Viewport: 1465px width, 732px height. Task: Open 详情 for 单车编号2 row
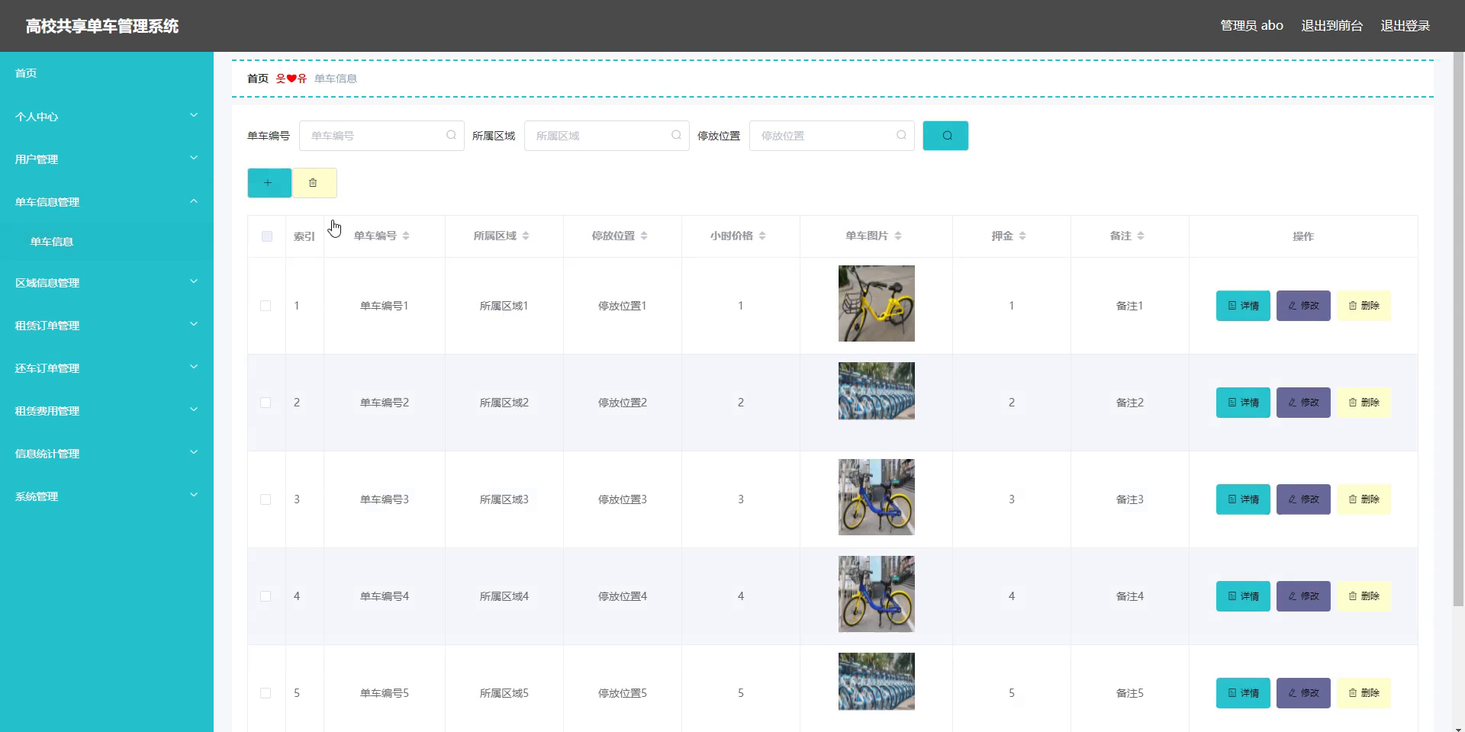click(x=1243, y=403)
